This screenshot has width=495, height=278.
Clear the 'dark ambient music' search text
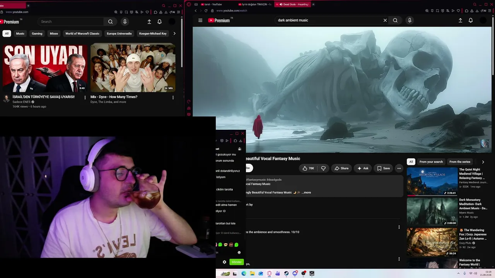pos(385,20)
